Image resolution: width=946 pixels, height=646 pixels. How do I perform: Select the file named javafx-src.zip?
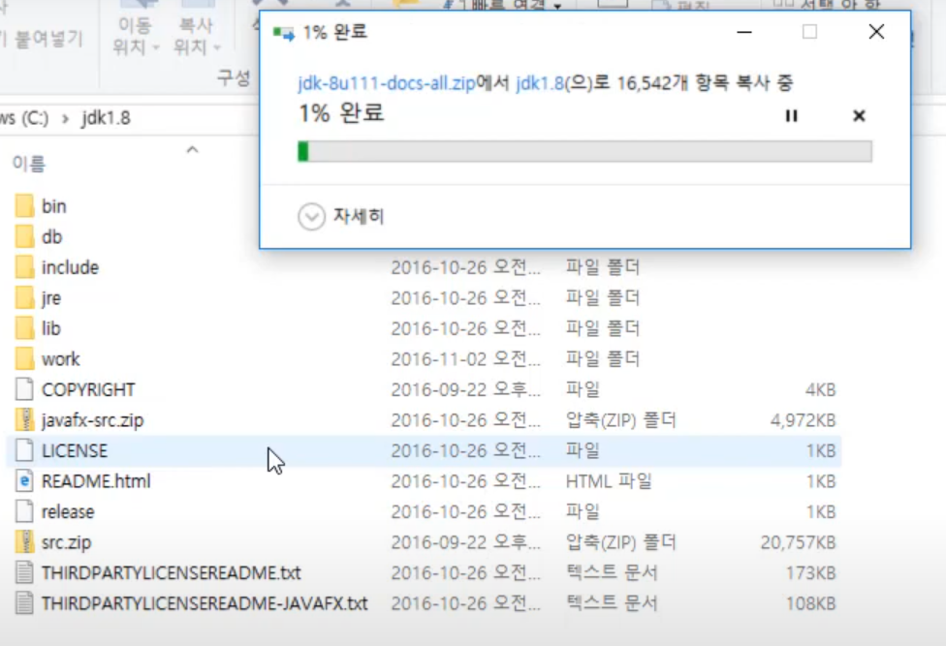[92, 420]
